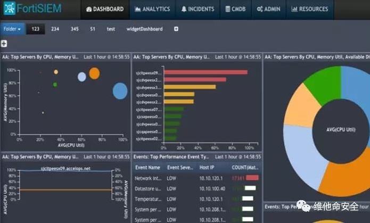Switch to the Analytics tab
370x223 pixels.
[152, 9]
